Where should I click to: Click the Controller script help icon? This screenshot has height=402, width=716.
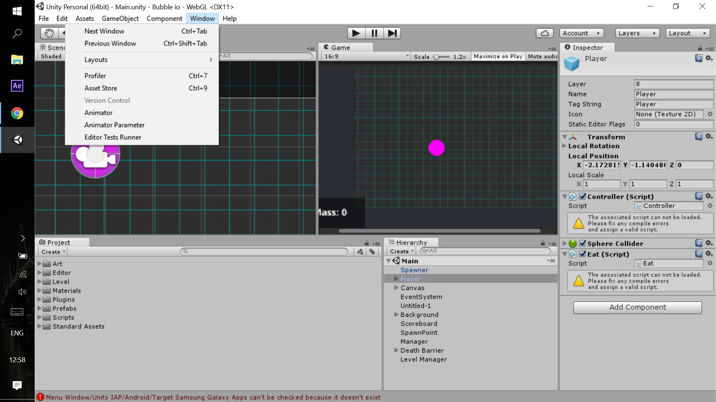pos(699,196)
